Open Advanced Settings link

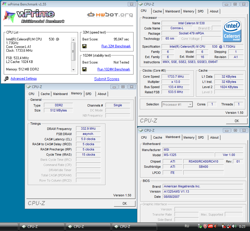24,79
